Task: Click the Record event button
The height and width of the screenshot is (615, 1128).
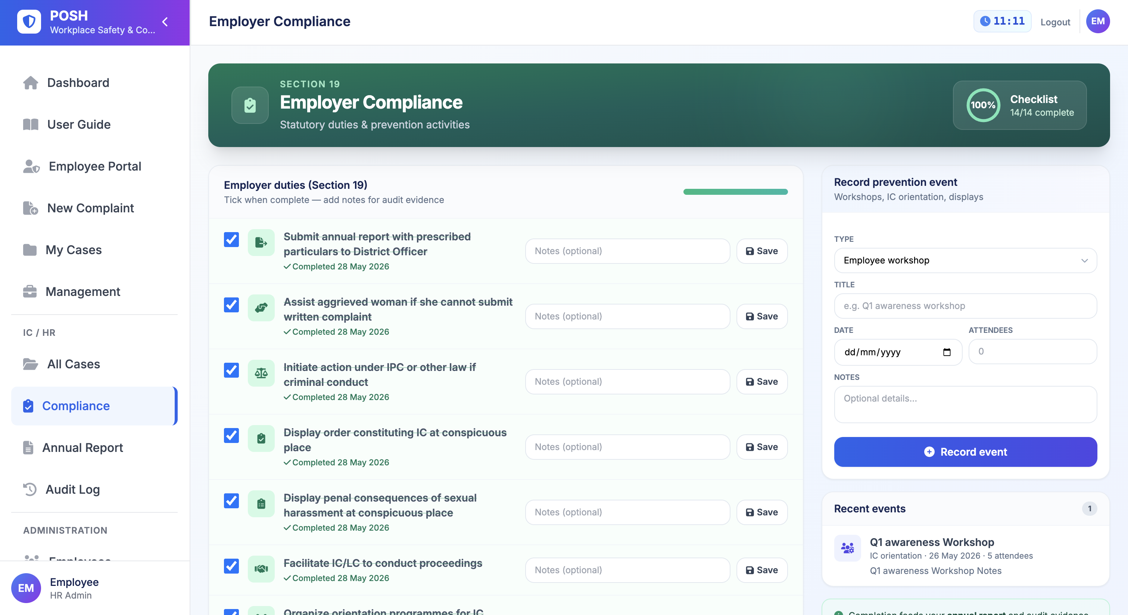Action: coord(965,452)
